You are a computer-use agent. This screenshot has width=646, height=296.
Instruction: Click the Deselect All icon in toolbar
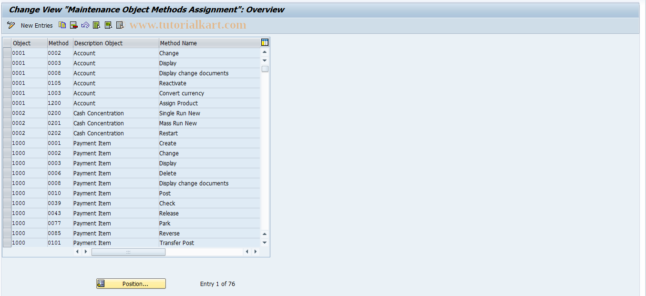pos(120,25)
